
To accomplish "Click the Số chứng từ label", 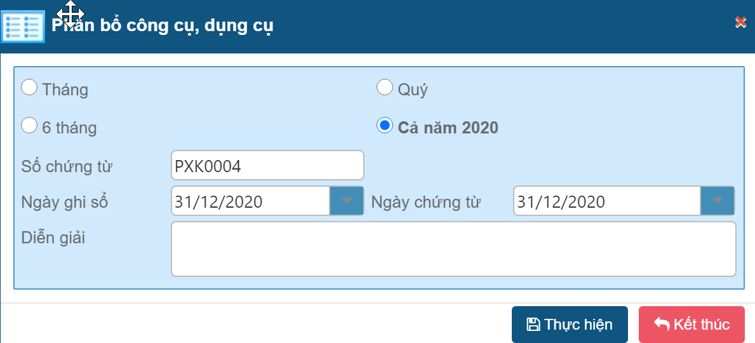I will [67, 167].
